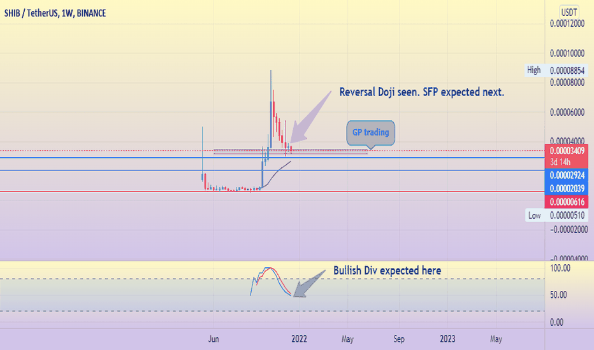Click the Low 0.00000510 price label
The height and width of the screenshot is (350, 594).
[x=557, y=215]
